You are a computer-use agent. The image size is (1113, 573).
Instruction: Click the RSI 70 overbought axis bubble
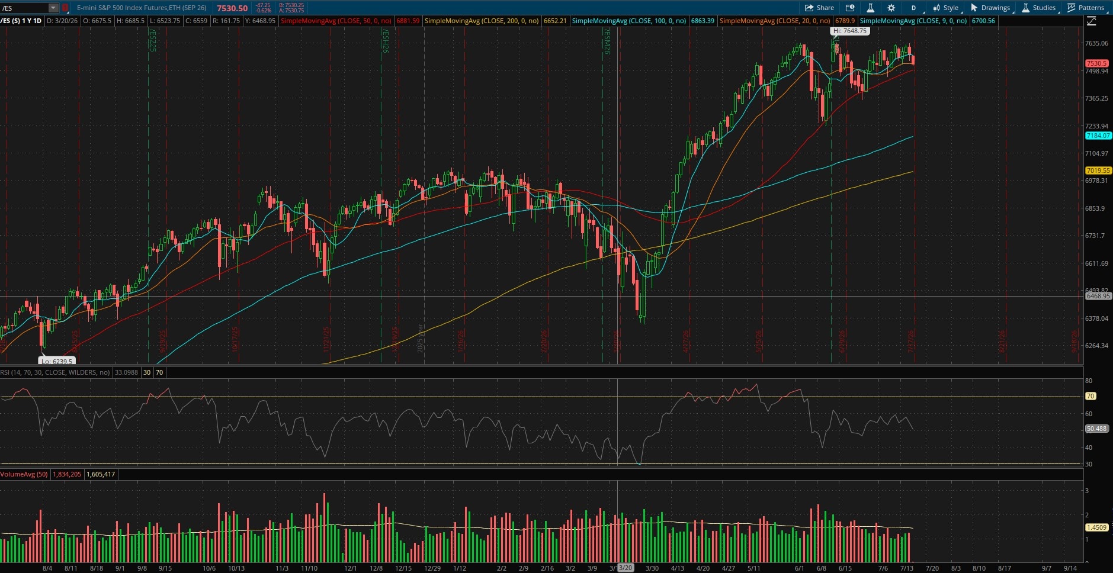coord(1090,396)
